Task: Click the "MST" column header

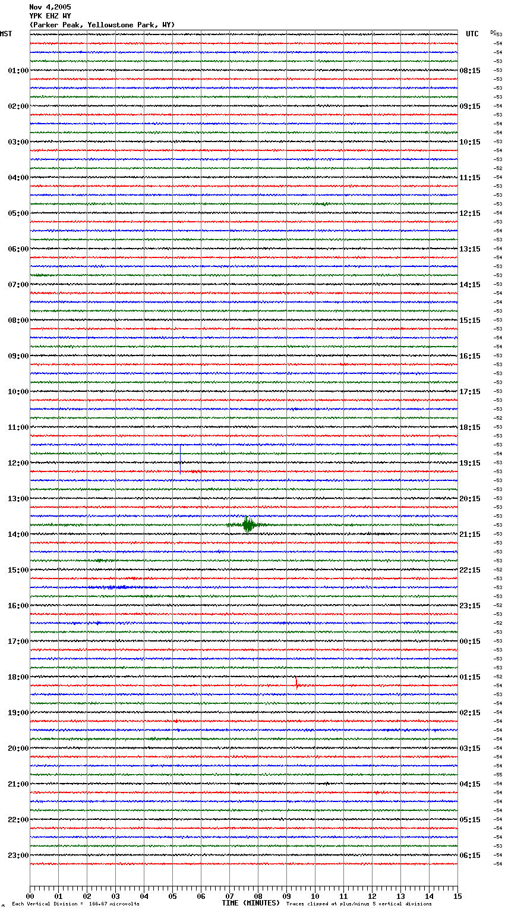Action: coord(6,34)
